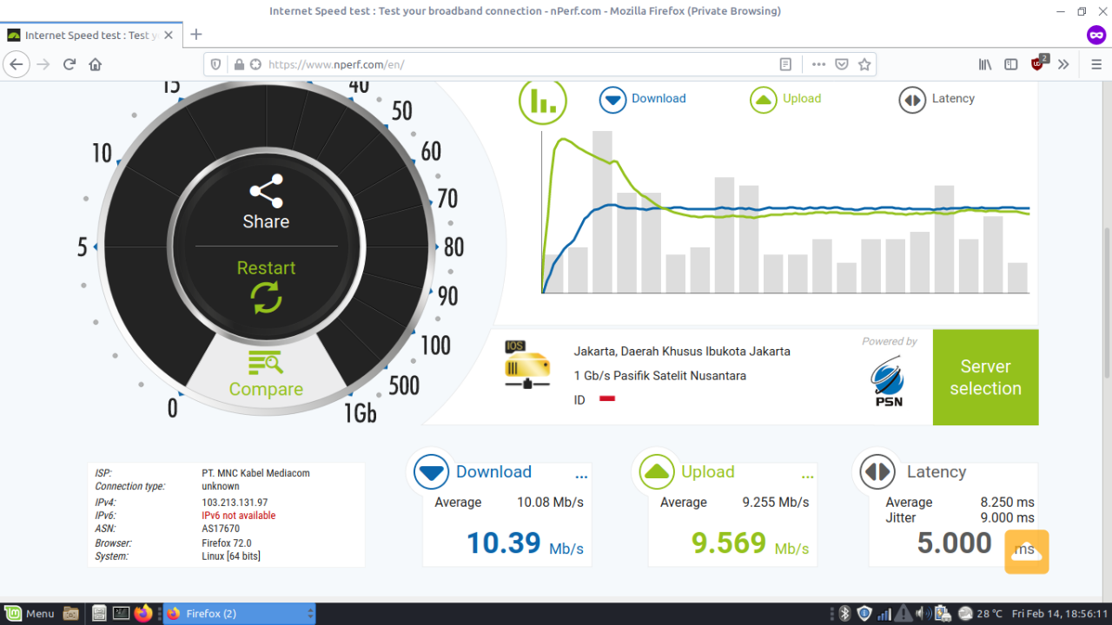Click the Firefox (2) taskbar window button

click(239, 614)
